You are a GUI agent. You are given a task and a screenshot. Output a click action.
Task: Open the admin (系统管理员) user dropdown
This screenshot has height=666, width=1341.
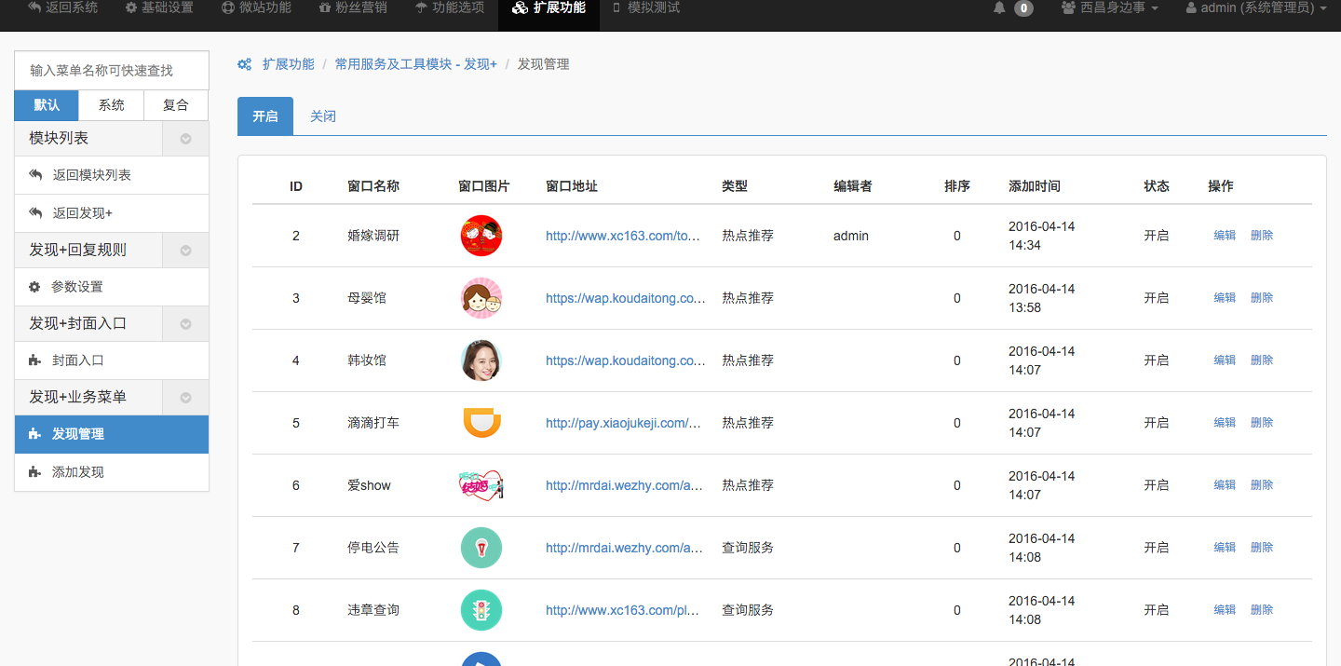click(x=1255, y=8)
